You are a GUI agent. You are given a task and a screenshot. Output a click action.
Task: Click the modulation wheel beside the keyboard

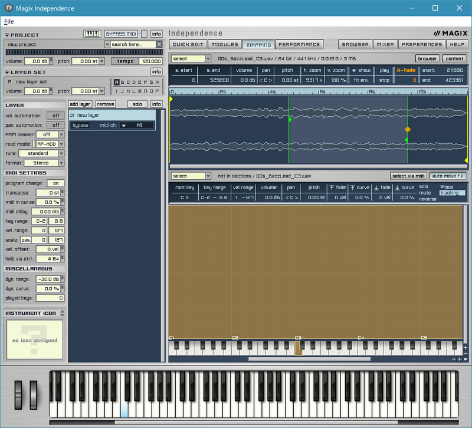34,395
